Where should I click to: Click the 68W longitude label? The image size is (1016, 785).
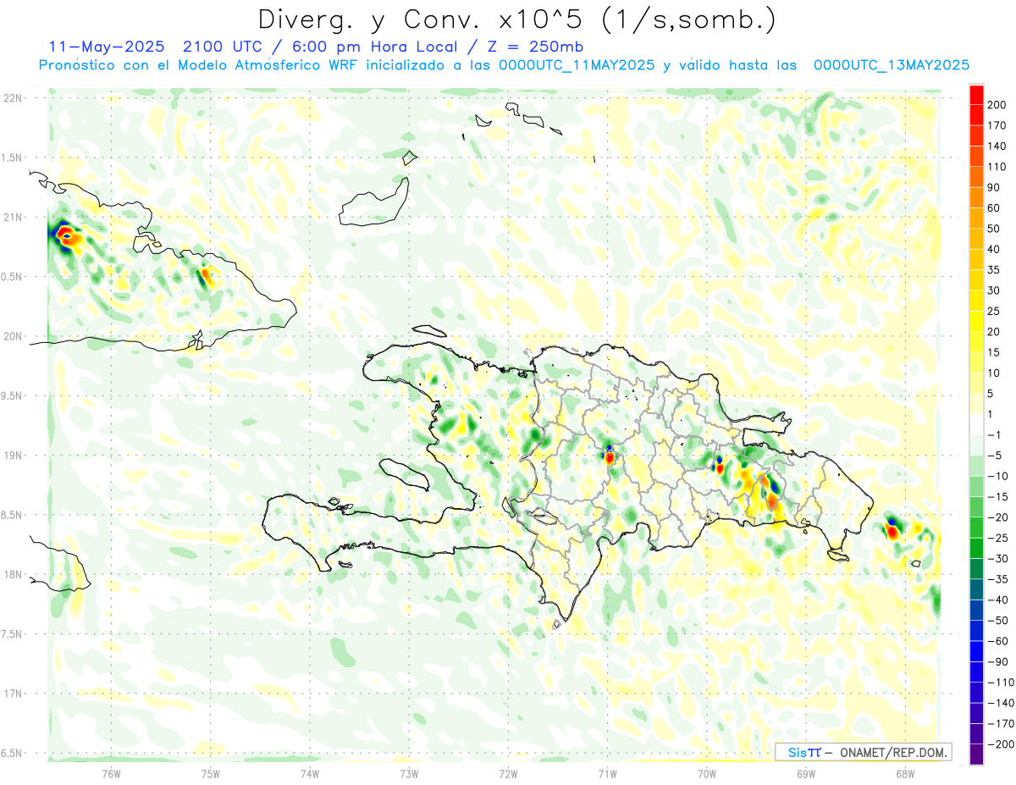point(904,774)
